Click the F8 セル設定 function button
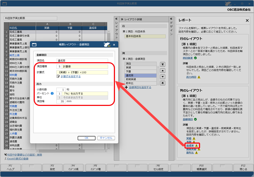Image resolution: width=254 pixels, height=177 pixels. point(158,168)
